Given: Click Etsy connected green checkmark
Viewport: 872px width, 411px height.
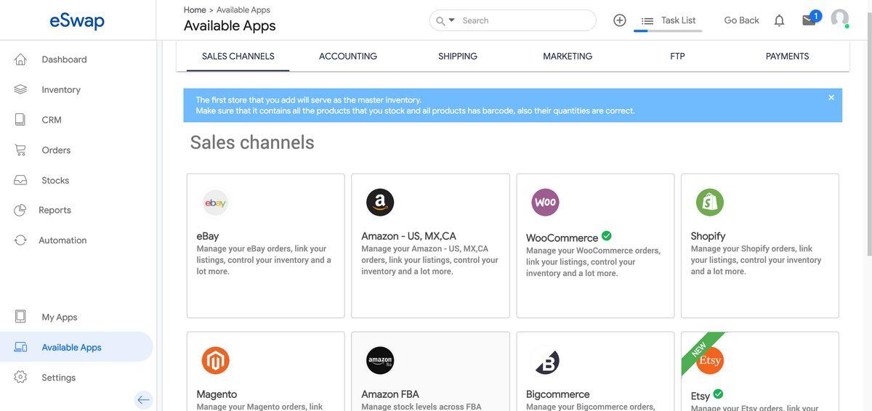Looking at the screenshot, I should pyautogui.click(x=718, y=394).
